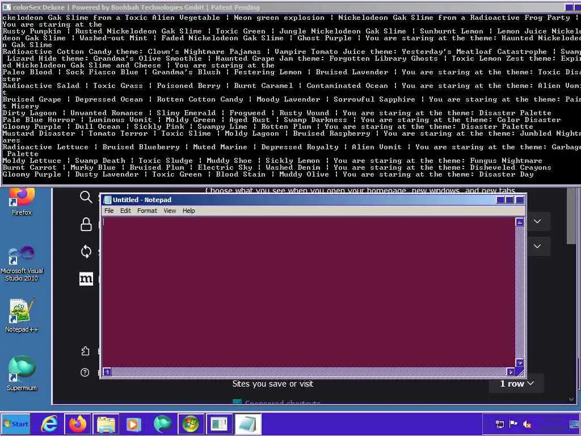Open the Privacy padlock icon in Firefox settings sidebar
Screen dimensions: 581x436
coord(86,224)
